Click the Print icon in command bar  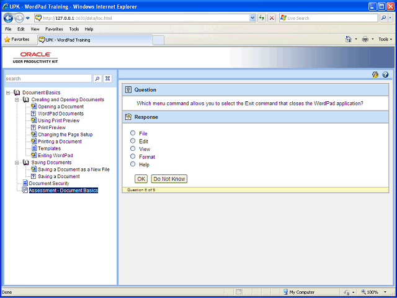coord(365,39)
